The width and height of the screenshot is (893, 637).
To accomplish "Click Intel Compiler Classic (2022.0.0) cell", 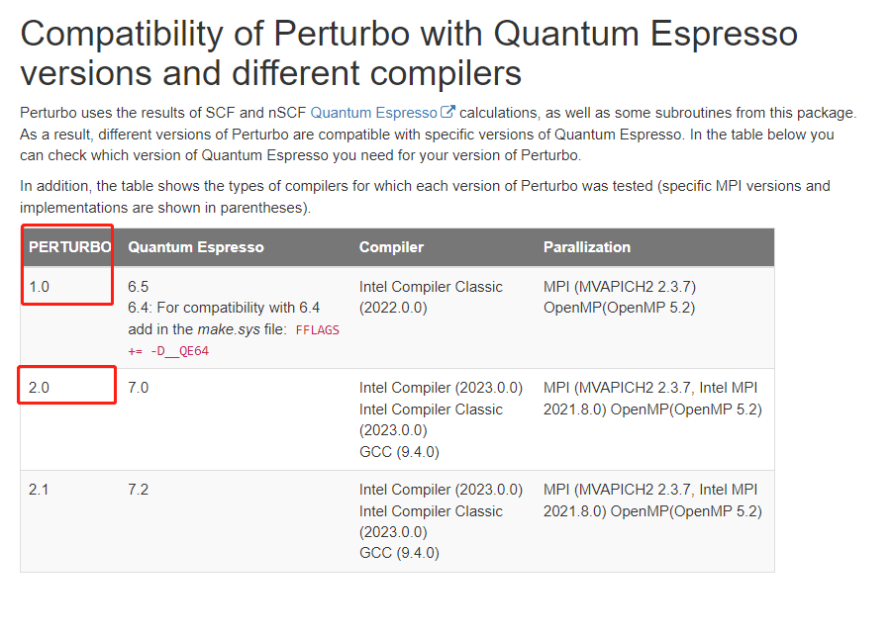I will (431, 297).
